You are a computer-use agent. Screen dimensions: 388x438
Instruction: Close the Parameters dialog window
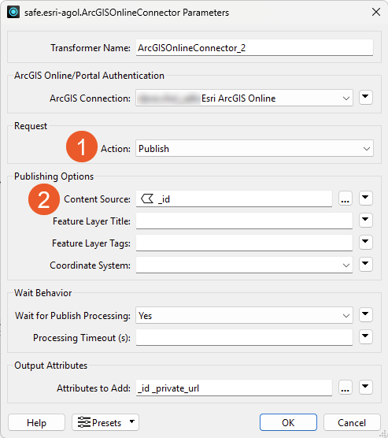376,12
